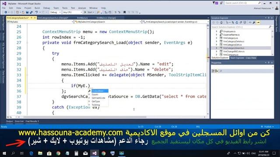Open the Edit menu
280x157 pixels.
point(11,8)
